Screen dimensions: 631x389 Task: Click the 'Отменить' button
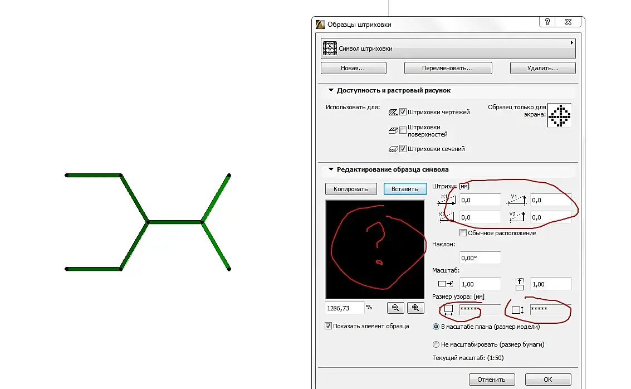click(x=492, y=380)
